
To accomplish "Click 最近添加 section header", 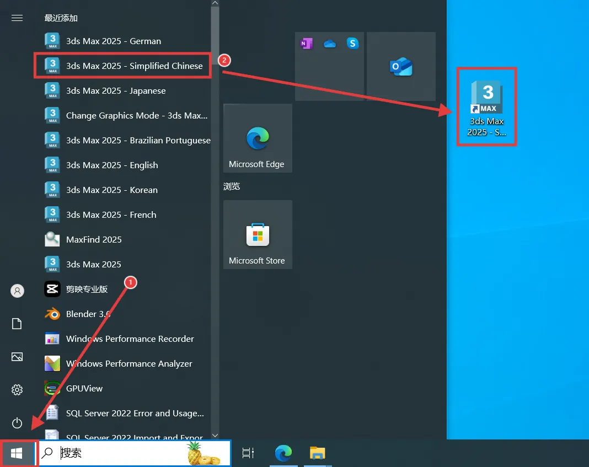I will tap(61, 18).
